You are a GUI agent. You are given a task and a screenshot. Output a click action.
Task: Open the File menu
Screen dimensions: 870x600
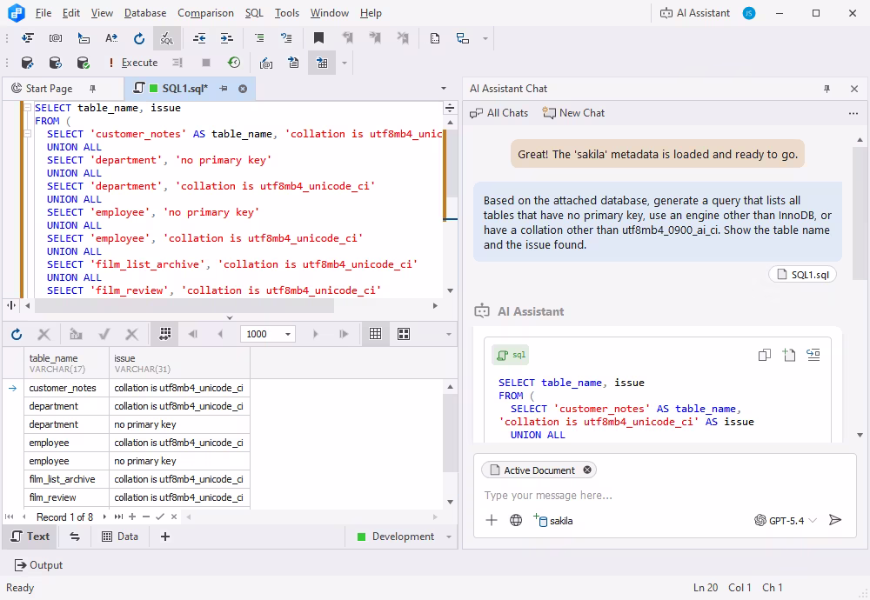(43, 13)
